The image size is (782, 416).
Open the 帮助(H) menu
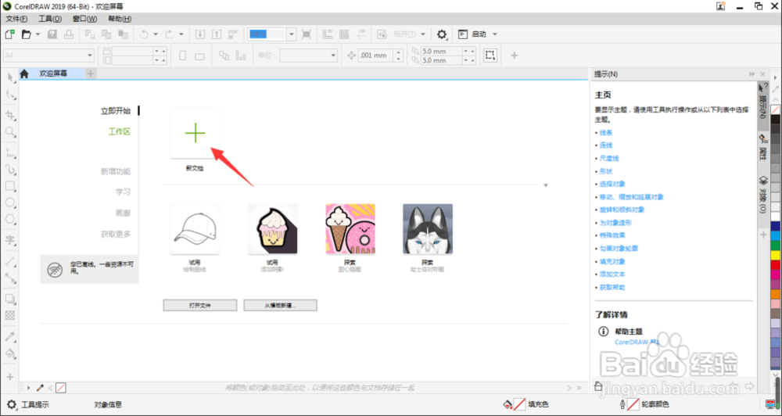coord(120,19)
